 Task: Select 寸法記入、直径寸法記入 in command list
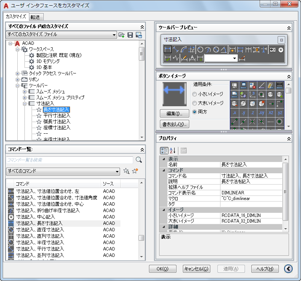click(x=40, y=230)
